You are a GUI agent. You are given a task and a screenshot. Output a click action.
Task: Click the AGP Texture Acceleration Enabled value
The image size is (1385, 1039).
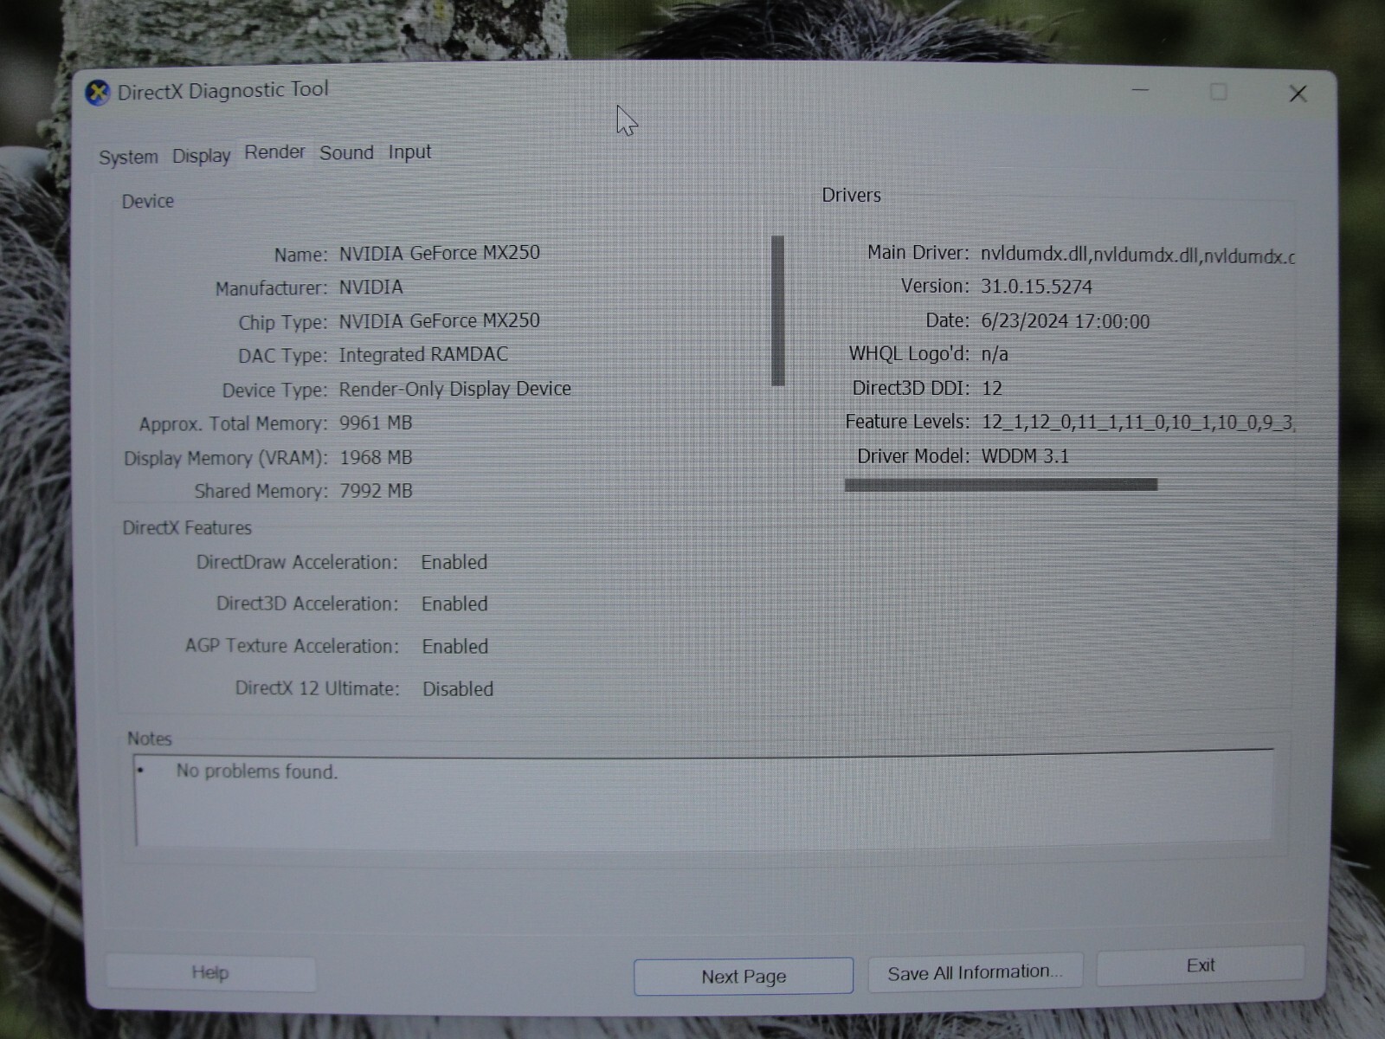click(x=455, y=646)
